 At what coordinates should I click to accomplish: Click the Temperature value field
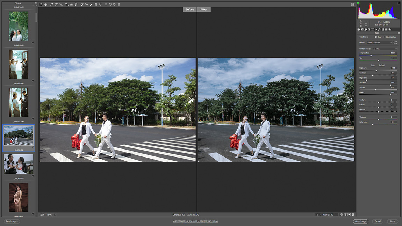393,53
